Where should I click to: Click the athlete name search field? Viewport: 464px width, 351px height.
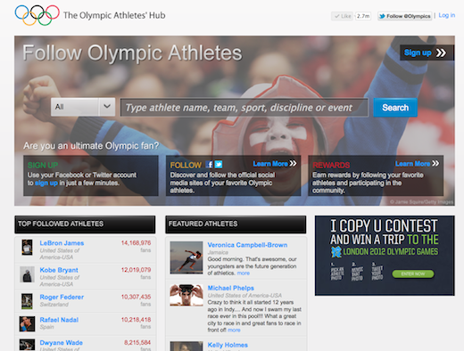pyautogui.click(x=244, y=108)
